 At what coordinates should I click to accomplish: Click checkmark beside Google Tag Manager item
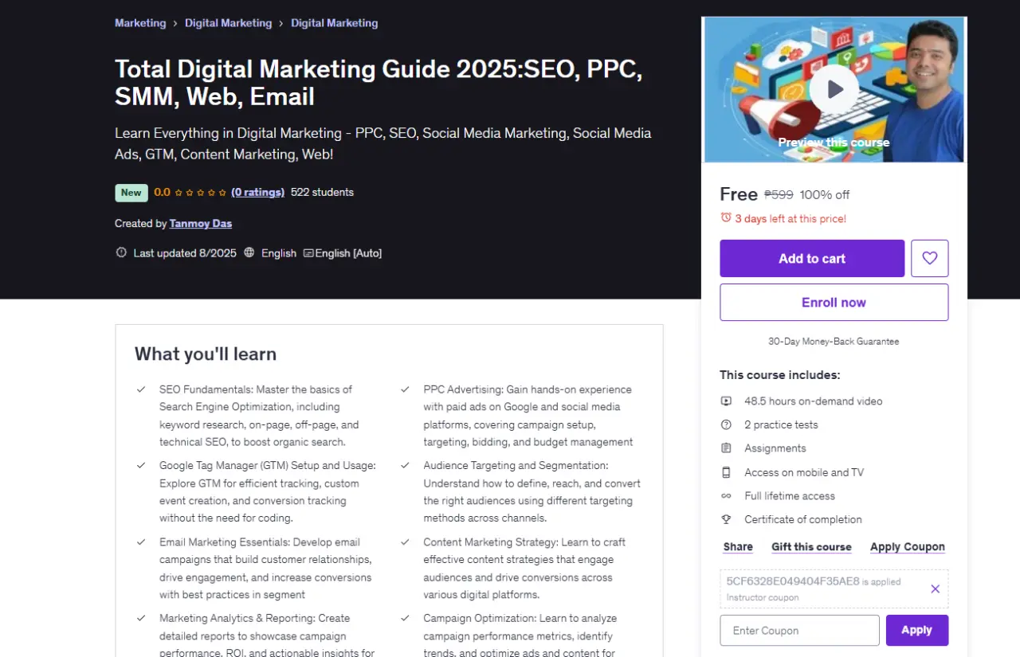coord(141,465)
